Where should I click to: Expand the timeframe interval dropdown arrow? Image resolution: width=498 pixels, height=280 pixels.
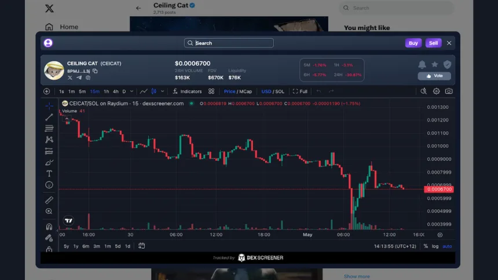pos(132,91)
